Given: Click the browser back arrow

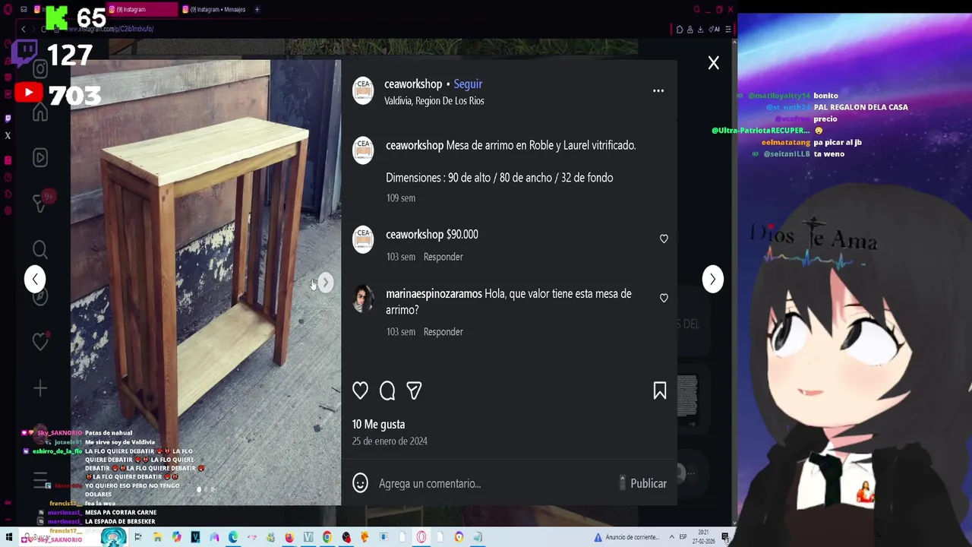Looking at the screenshot, I should [23, 29].
